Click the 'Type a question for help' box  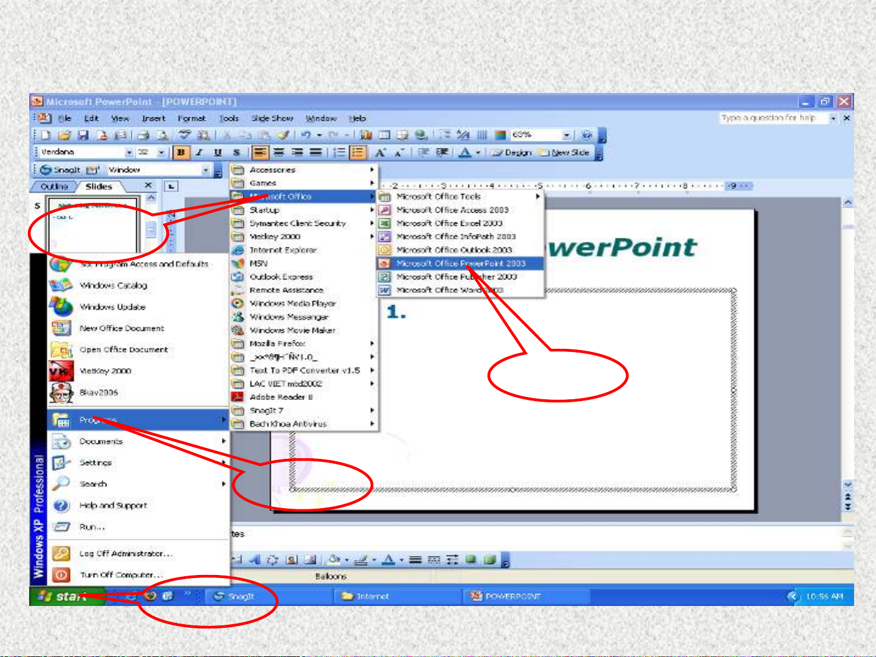(x=774, y=118)
